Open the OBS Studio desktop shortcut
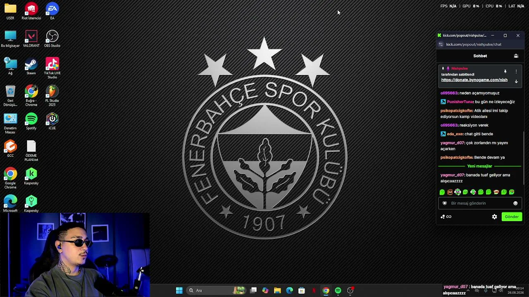This screenshot has width=529, height=297. click(52, 39)
